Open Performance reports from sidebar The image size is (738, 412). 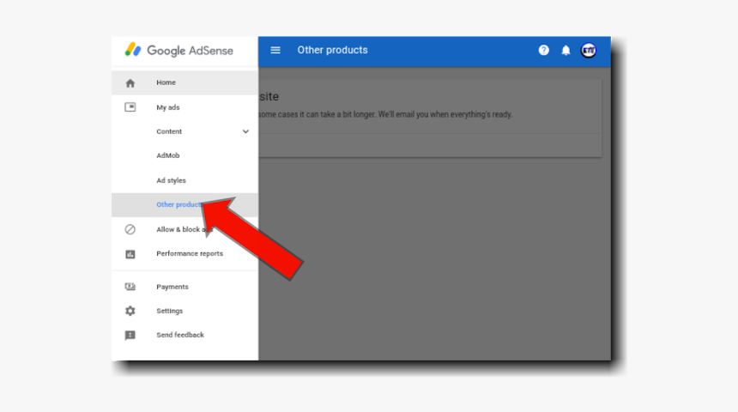(190, 254)
